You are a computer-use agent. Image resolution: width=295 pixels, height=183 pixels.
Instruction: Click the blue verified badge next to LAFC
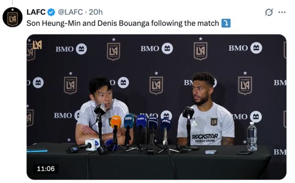tap(51, 12)
